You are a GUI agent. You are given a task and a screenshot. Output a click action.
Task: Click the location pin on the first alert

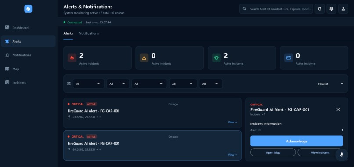69,116
